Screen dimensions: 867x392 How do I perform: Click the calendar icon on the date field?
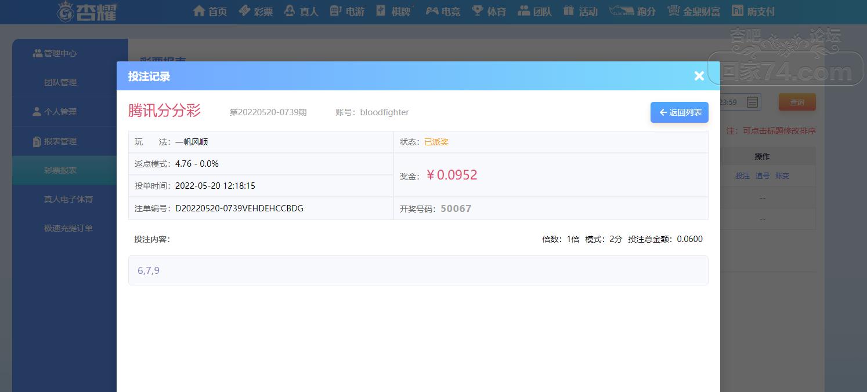[x=752, y=102]
